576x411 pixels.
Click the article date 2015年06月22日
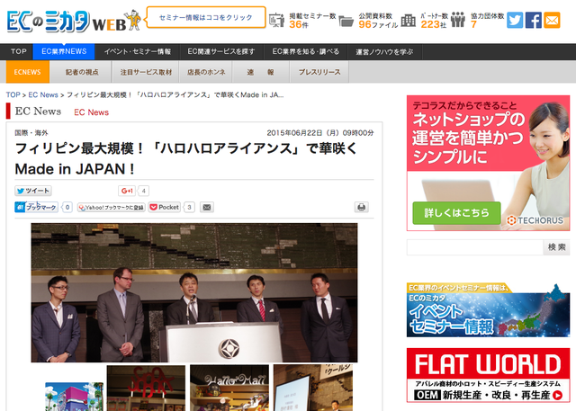click(320, 133)
